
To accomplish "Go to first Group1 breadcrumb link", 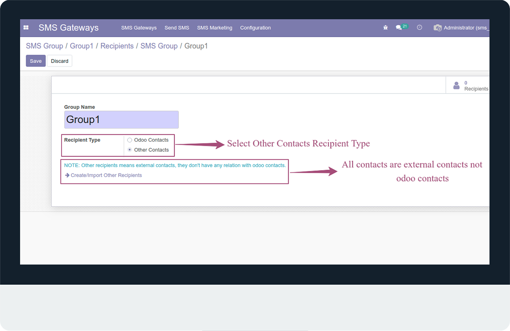I will pos(82,46).
